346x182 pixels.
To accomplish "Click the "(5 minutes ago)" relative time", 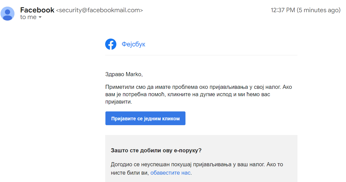I will click(x=319, y=10).
